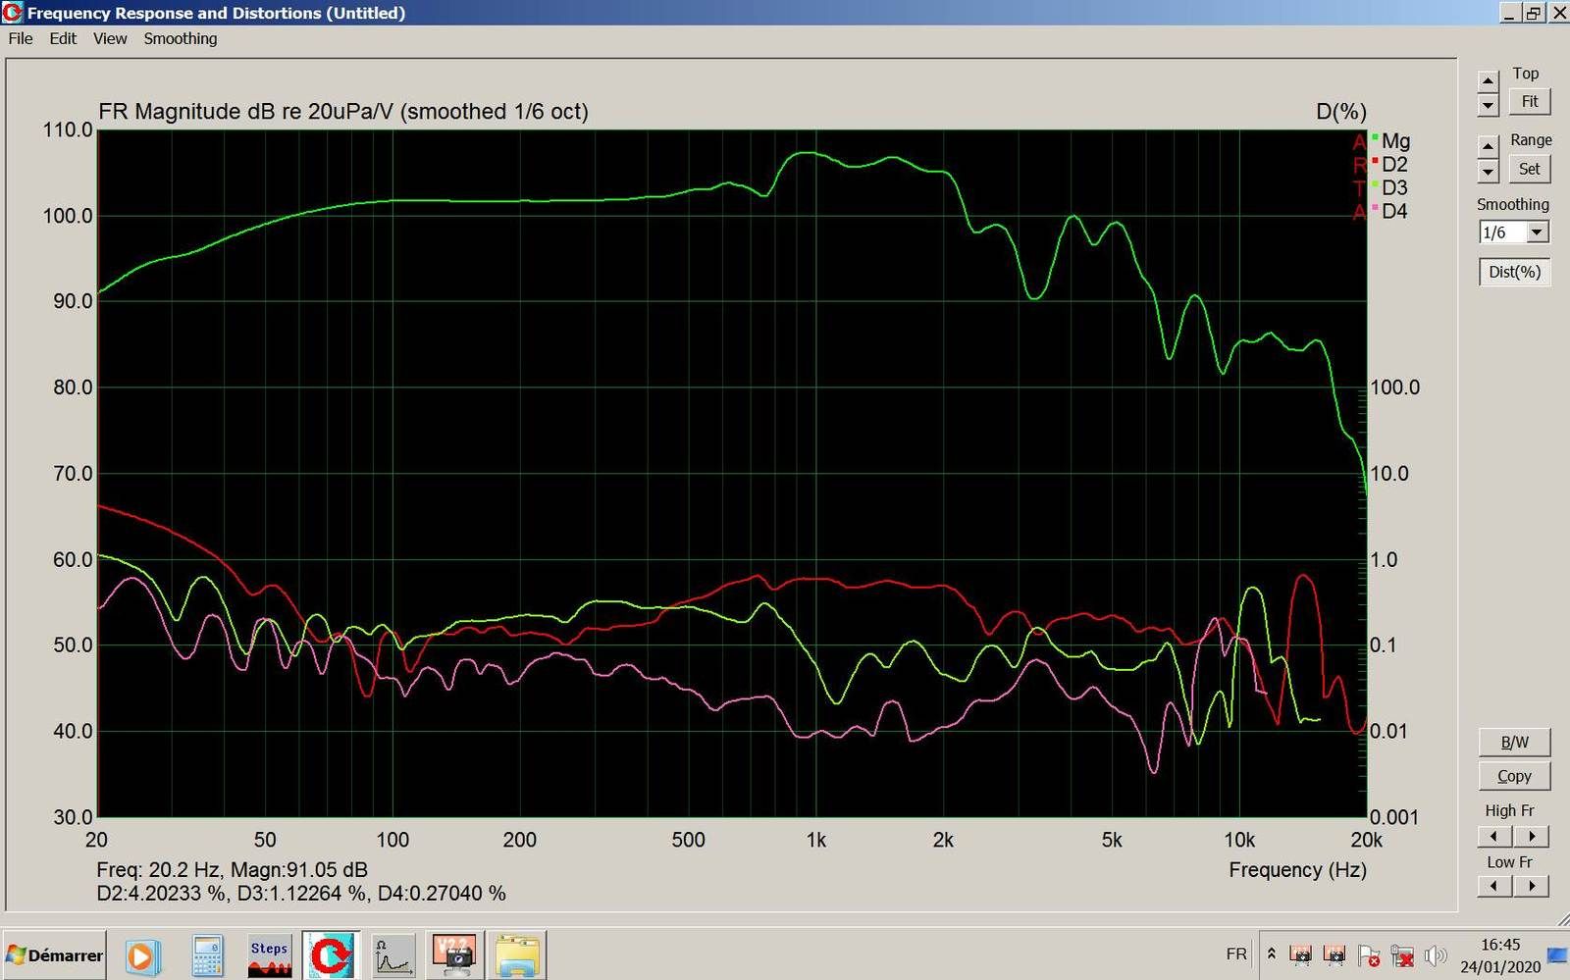Open the file explorer folder taskbar icon

click(x=517, y=956)
